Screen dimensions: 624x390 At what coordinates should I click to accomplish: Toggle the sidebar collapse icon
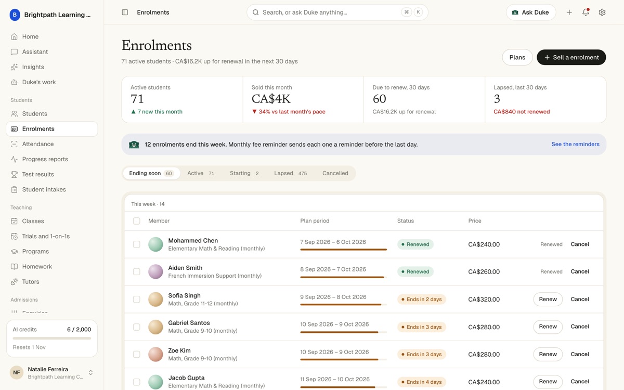click(x=125, y=12)
